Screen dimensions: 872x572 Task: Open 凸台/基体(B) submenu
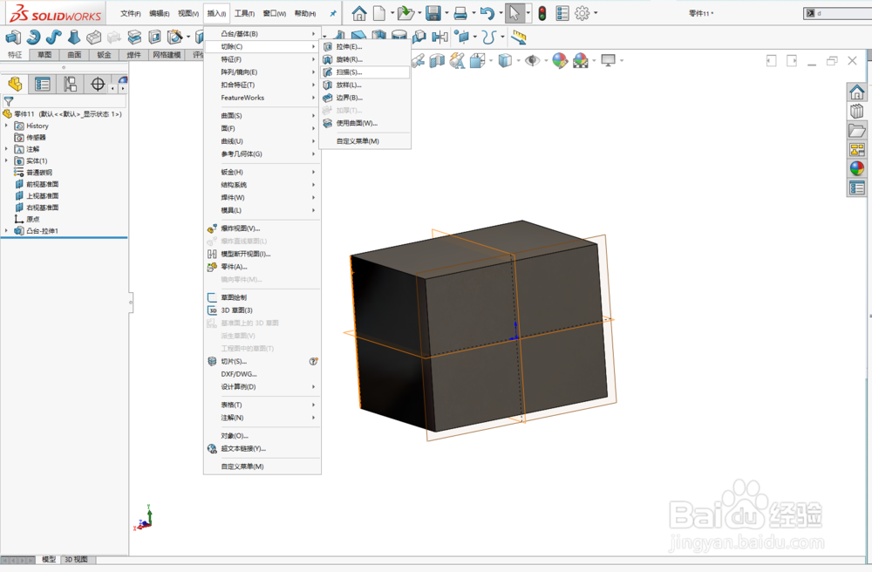(x=262, y=34)
